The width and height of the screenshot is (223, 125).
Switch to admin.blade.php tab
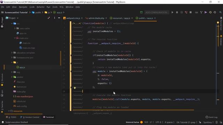tap(97, 18)
